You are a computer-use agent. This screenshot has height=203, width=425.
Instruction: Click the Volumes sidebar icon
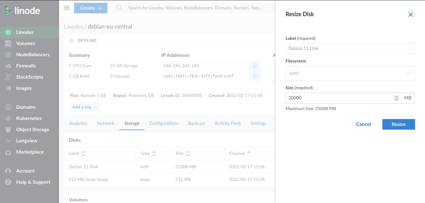pos(8,44)
